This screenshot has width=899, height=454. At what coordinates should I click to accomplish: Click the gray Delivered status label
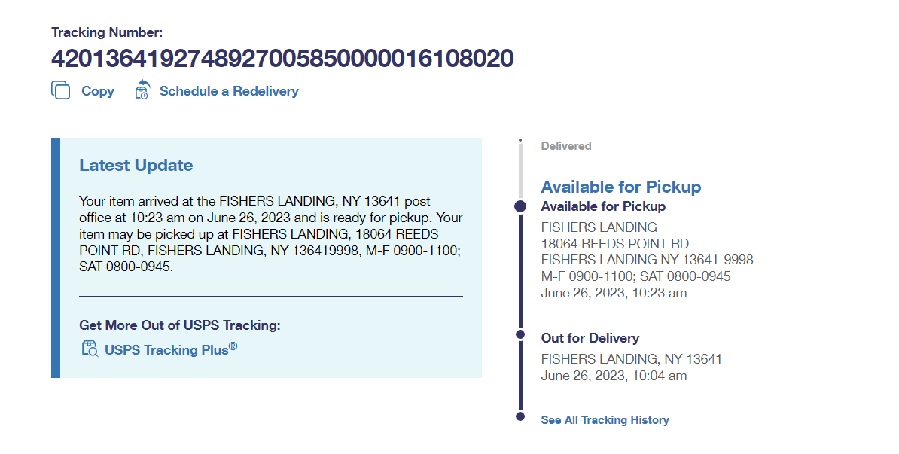pos(566,146)
